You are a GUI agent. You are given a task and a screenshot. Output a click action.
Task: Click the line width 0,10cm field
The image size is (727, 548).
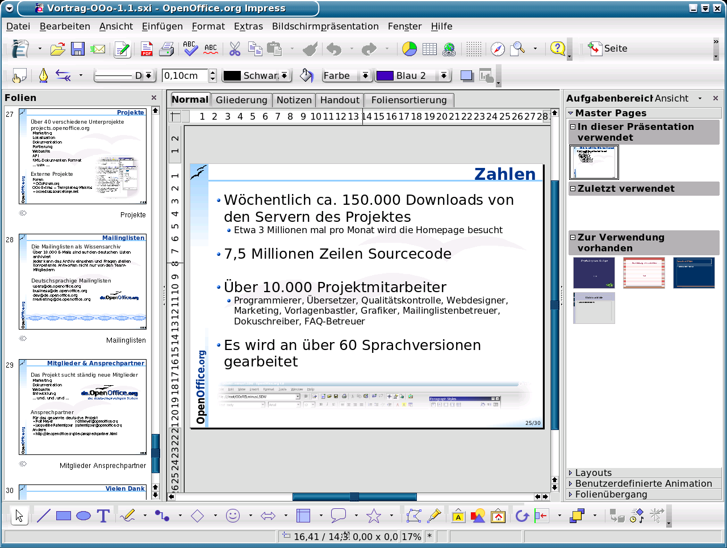185,75
